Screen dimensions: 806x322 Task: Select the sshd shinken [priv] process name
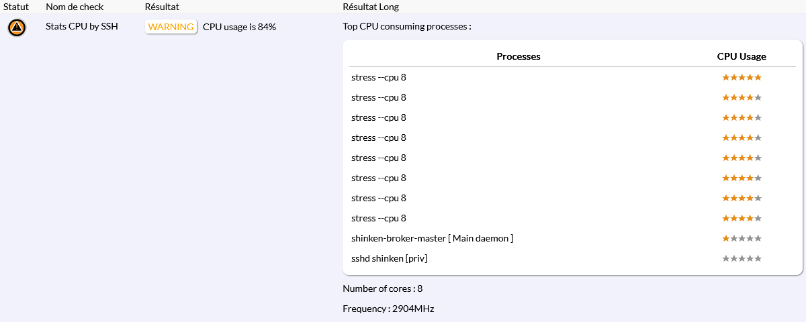tap(389, 258)
